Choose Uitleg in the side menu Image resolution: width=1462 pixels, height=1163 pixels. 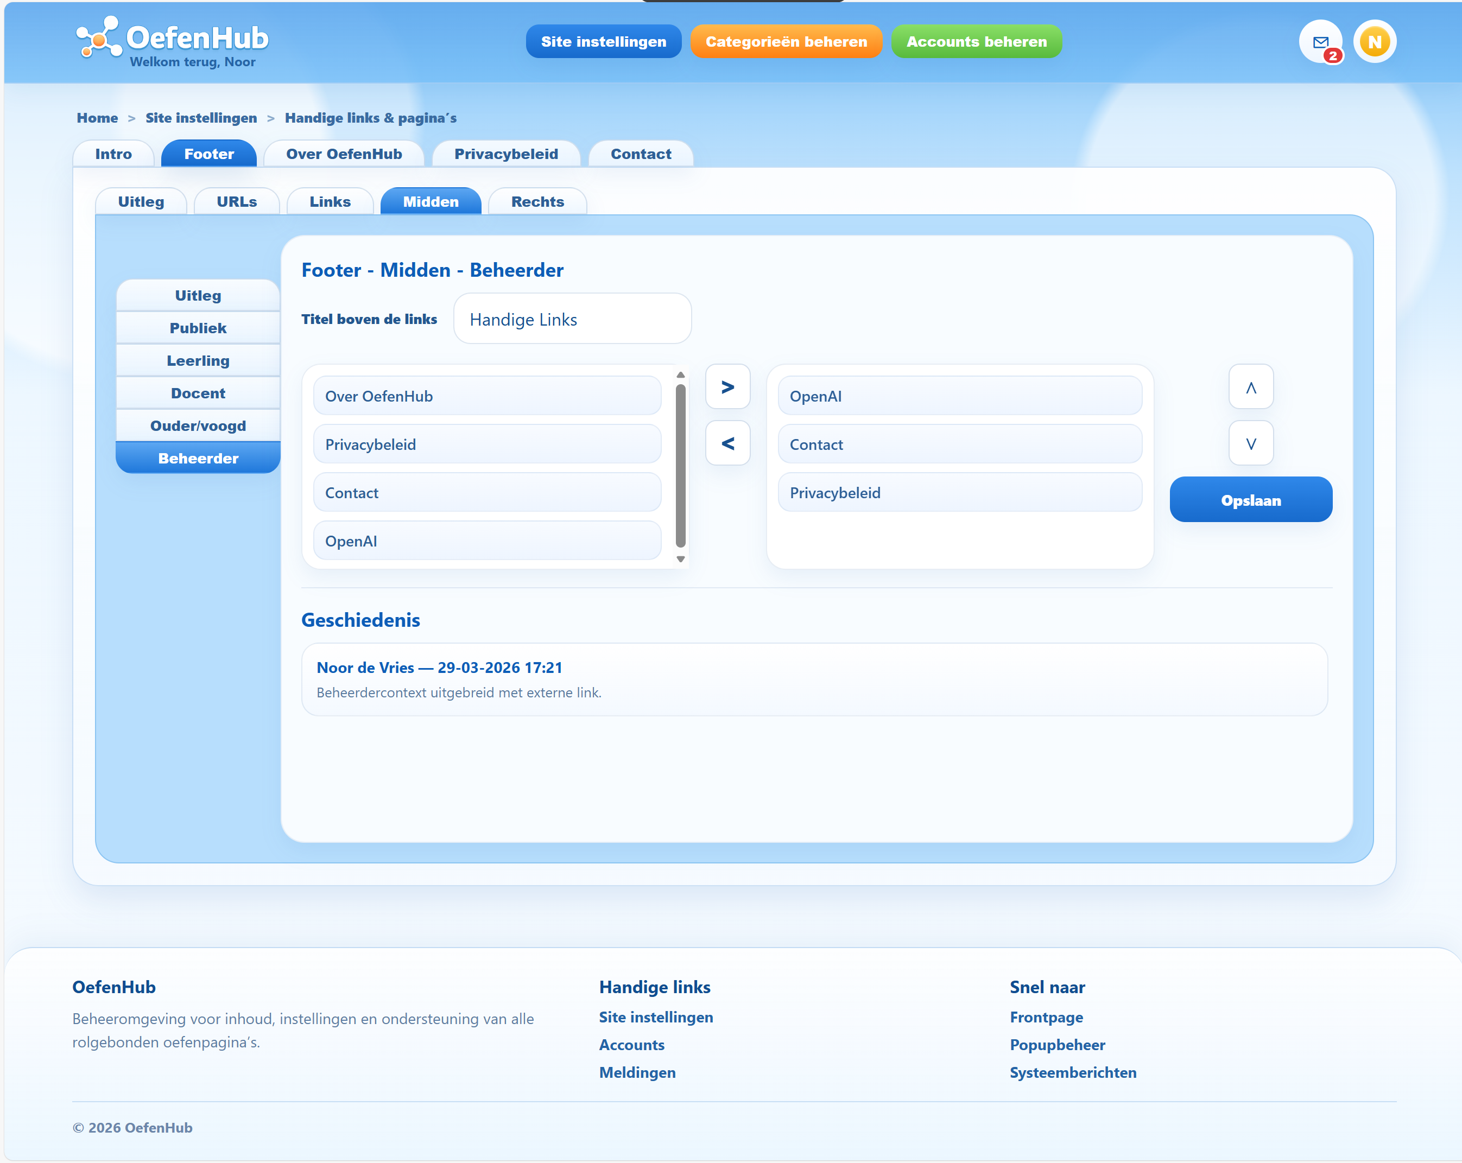tap(198, 295)
